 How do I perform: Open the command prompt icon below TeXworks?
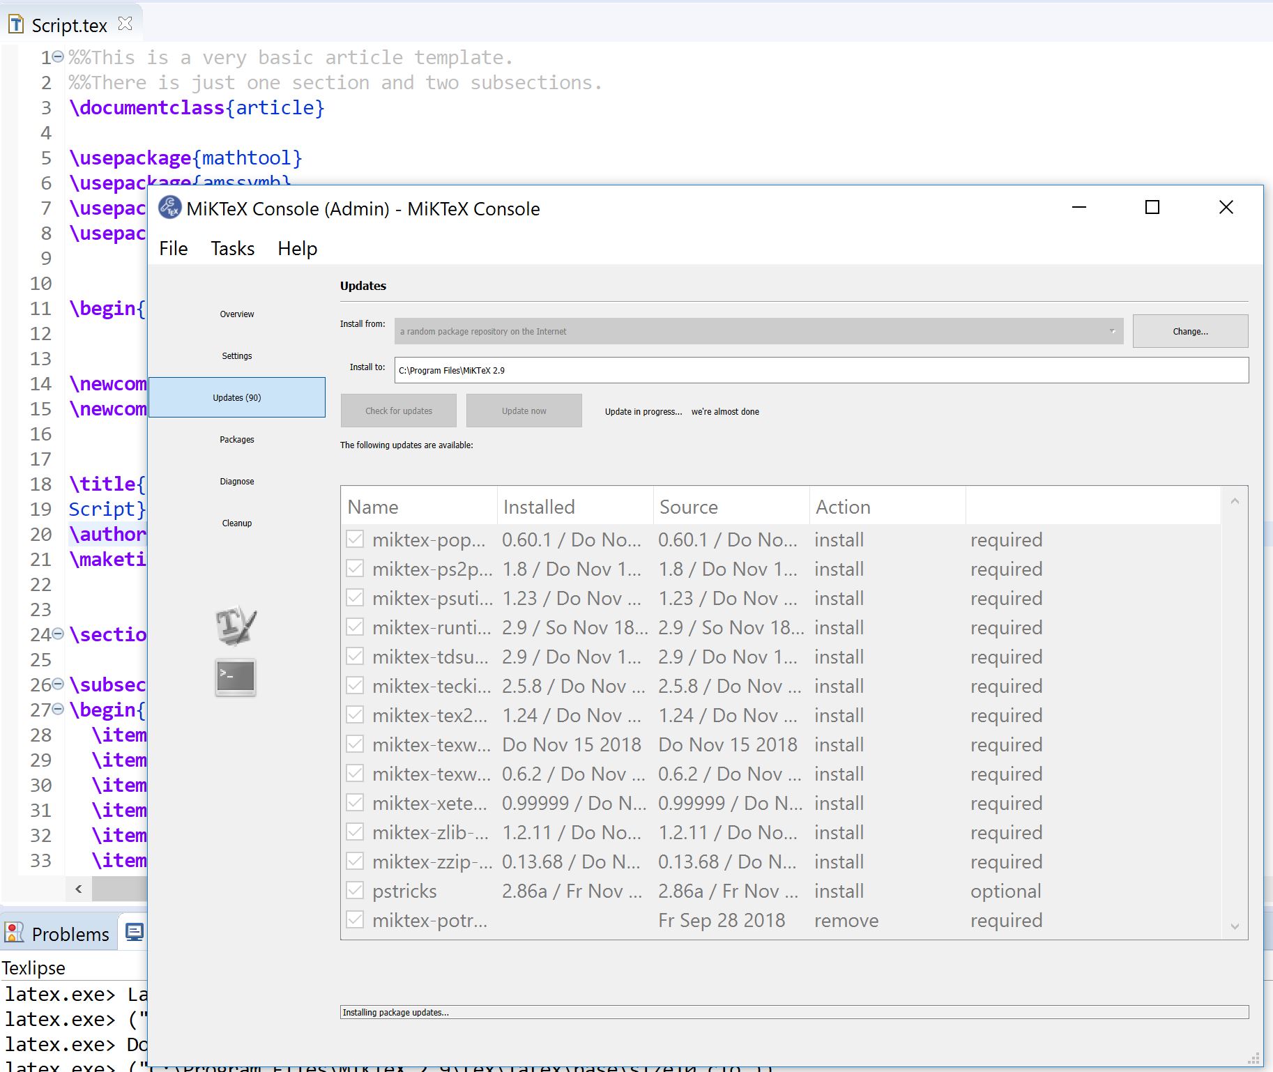pos(235,676)
